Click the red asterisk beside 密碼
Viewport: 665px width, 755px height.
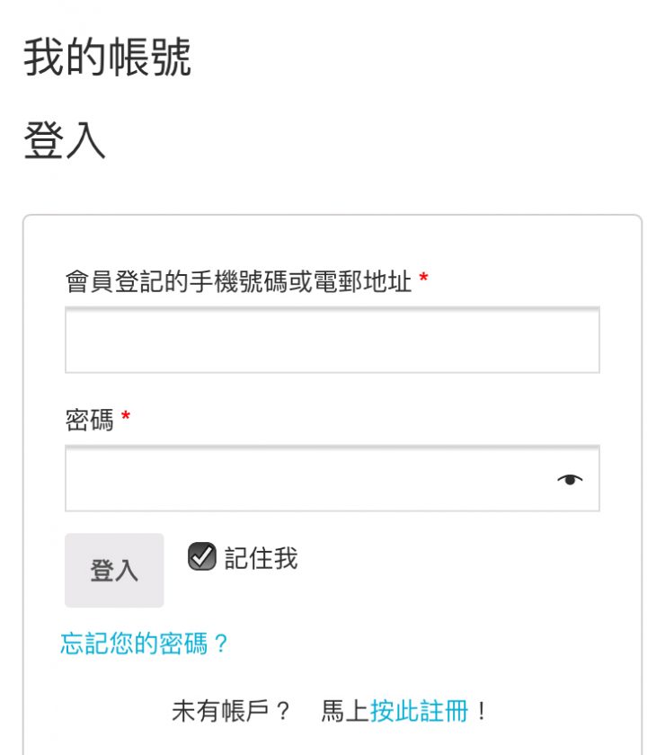pyautogui.click(x=126, y=415)
